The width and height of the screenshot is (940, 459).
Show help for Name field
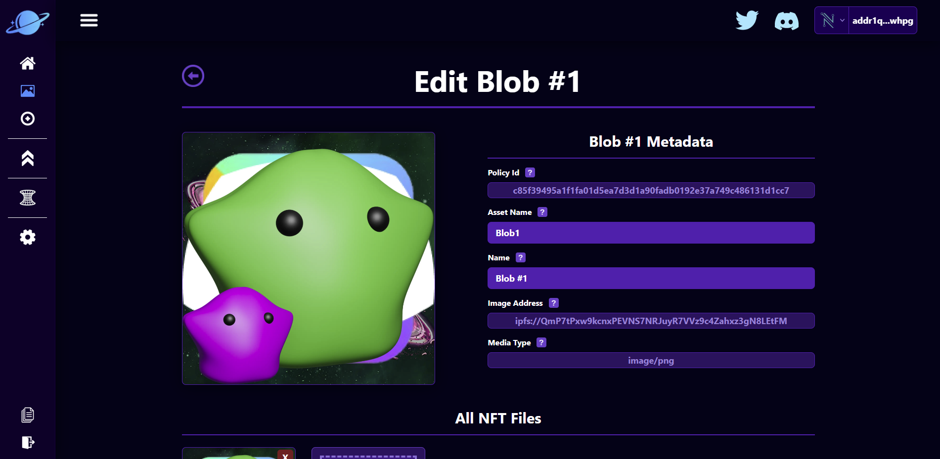point(521,257)
